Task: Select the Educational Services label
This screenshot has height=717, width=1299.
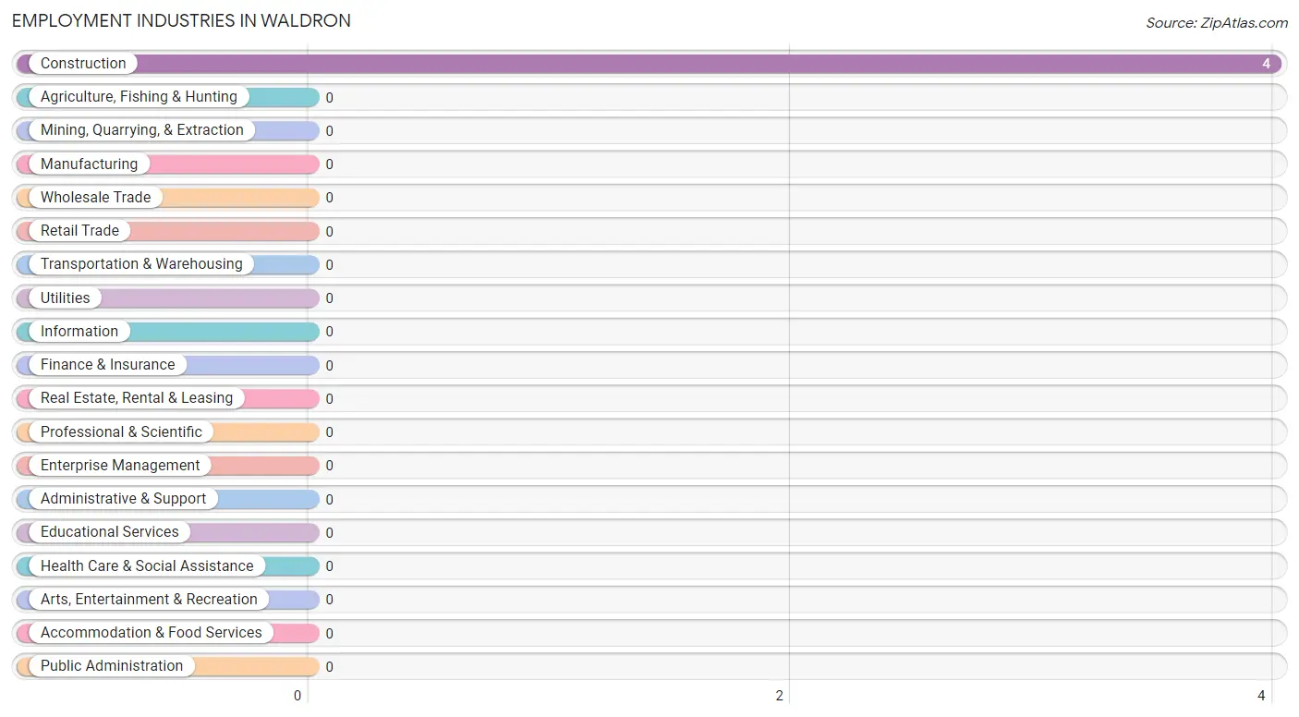Action: click(110, 532)
